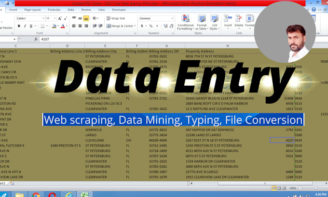Viewport: 328px width, 197px height.
Task: Toggle Italic formatting button
Action: point(25,26)
